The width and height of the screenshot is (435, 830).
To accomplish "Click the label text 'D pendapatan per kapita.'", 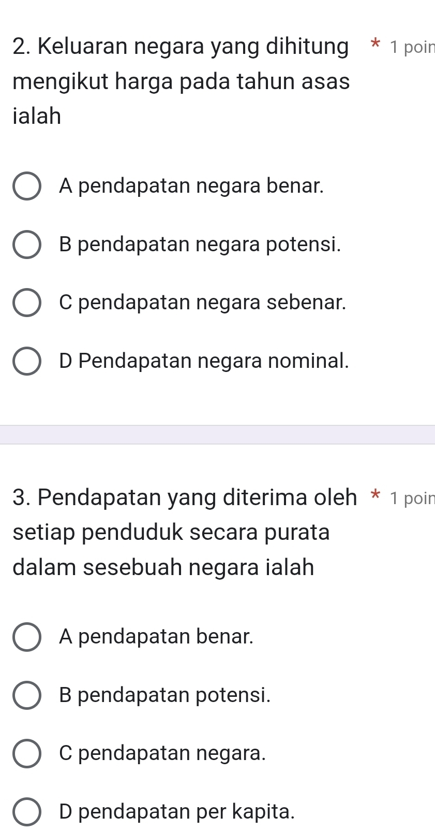I will click(x=177, y=811).
